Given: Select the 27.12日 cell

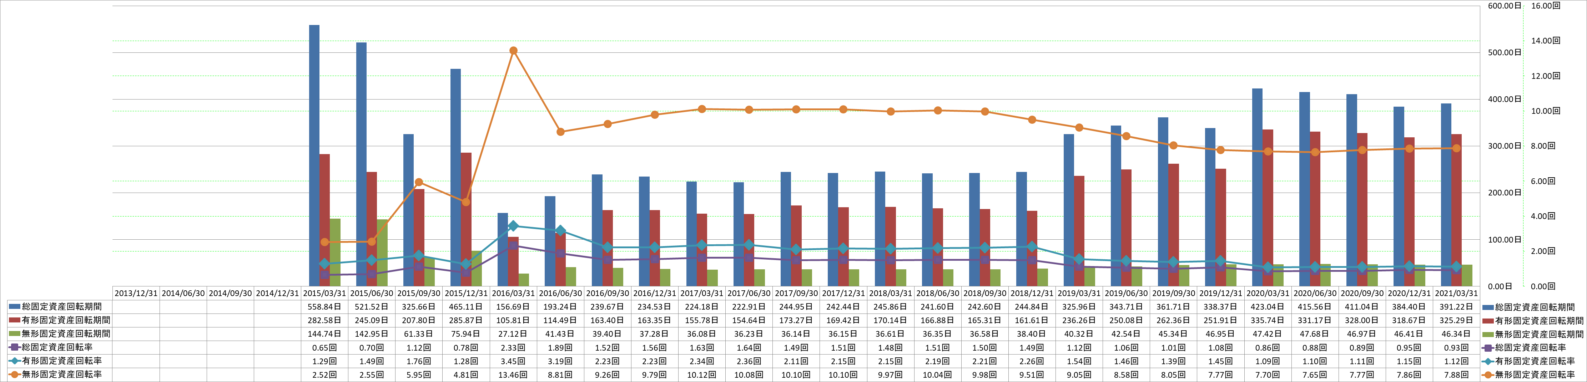Looking at the screenshot, I should tap(513, 334).
